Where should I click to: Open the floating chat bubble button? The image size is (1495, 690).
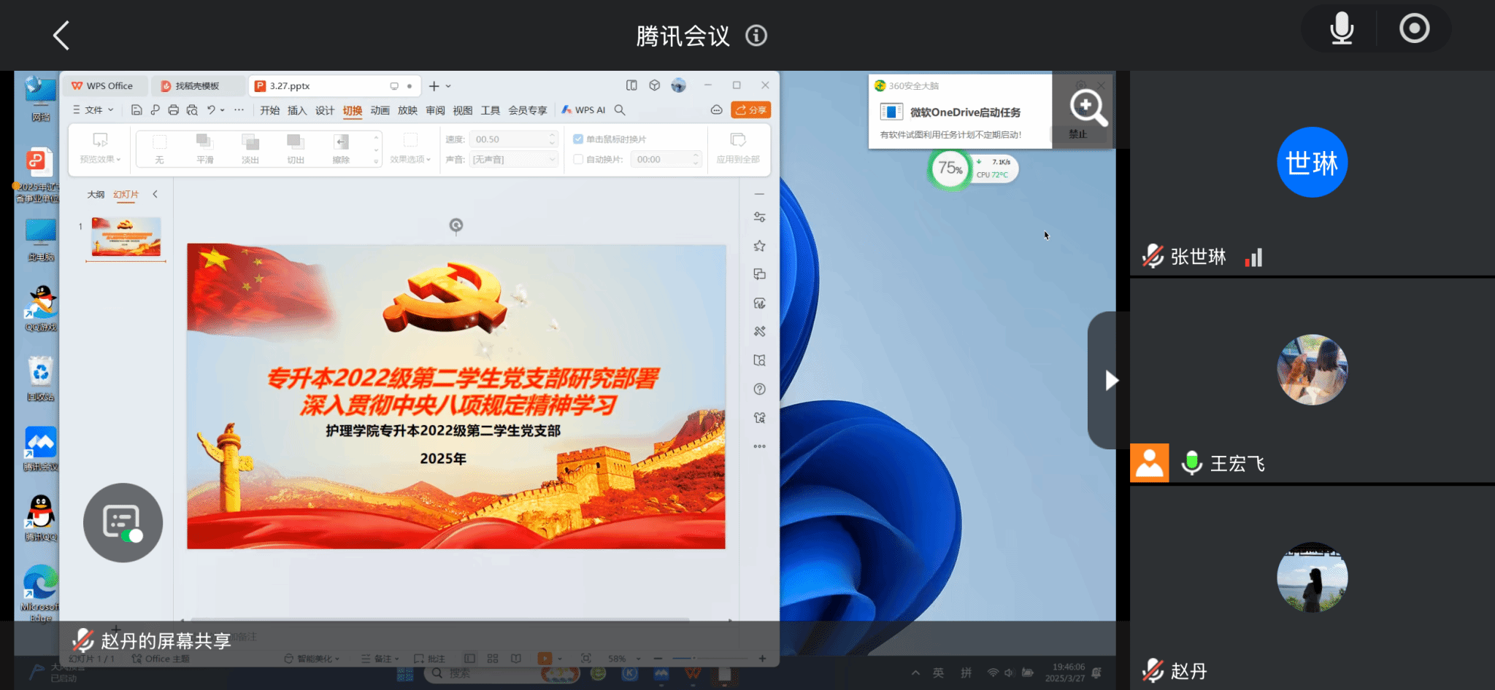click(x=123, y=522)
